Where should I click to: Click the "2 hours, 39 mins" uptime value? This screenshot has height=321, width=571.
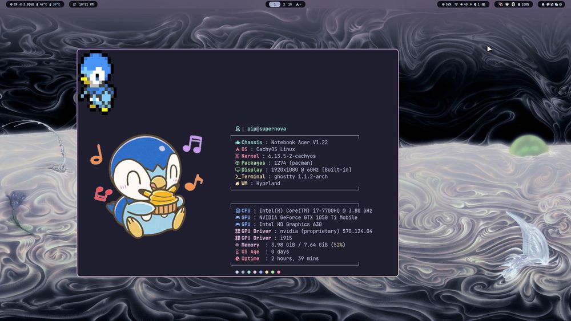pyautogui.click(x=295, y=258)
